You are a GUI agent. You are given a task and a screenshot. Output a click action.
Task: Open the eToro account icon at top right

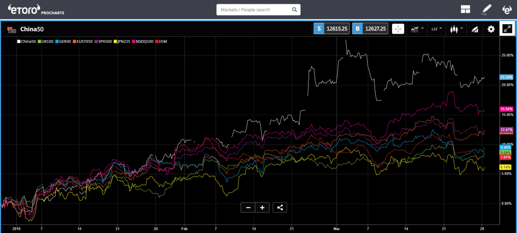pos(507,9)
